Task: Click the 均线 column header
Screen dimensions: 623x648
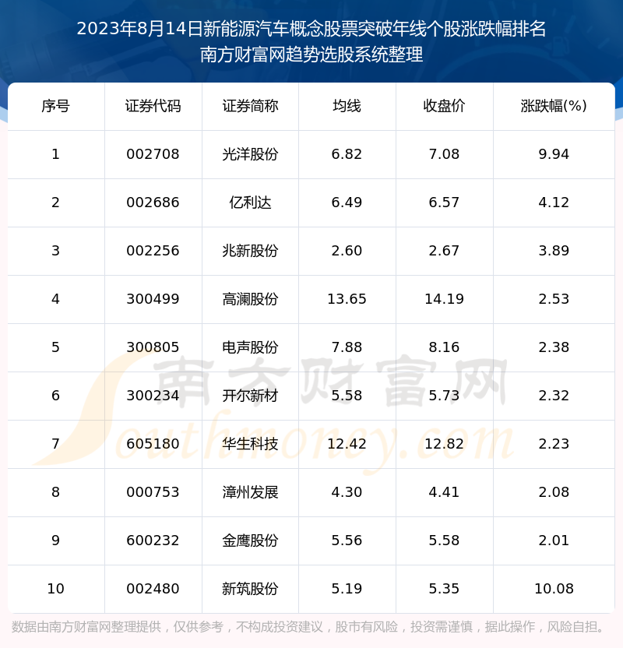Action: coord(347,106)
